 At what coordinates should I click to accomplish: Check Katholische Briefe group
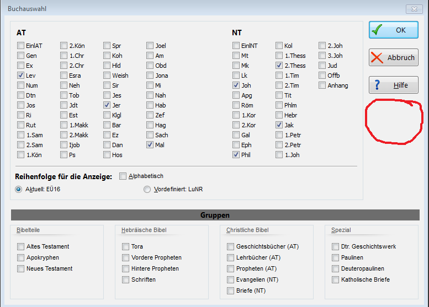click(335, 279)
